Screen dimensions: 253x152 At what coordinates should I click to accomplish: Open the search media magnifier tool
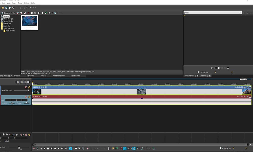(55, 13)
